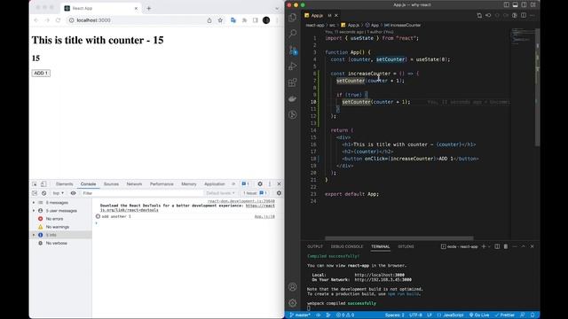Show more DevTools tabs chevron
The height and width of the screenshot is (319, 568).
233,184
